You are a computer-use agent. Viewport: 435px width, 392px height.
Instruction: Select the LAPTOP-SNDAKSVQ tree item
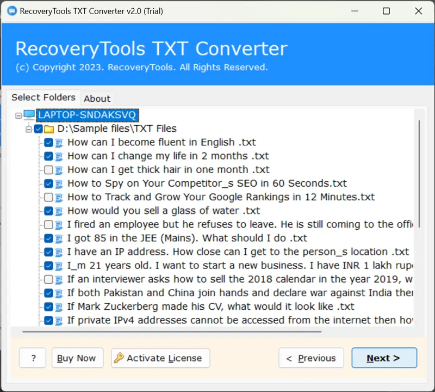point(88,115)
